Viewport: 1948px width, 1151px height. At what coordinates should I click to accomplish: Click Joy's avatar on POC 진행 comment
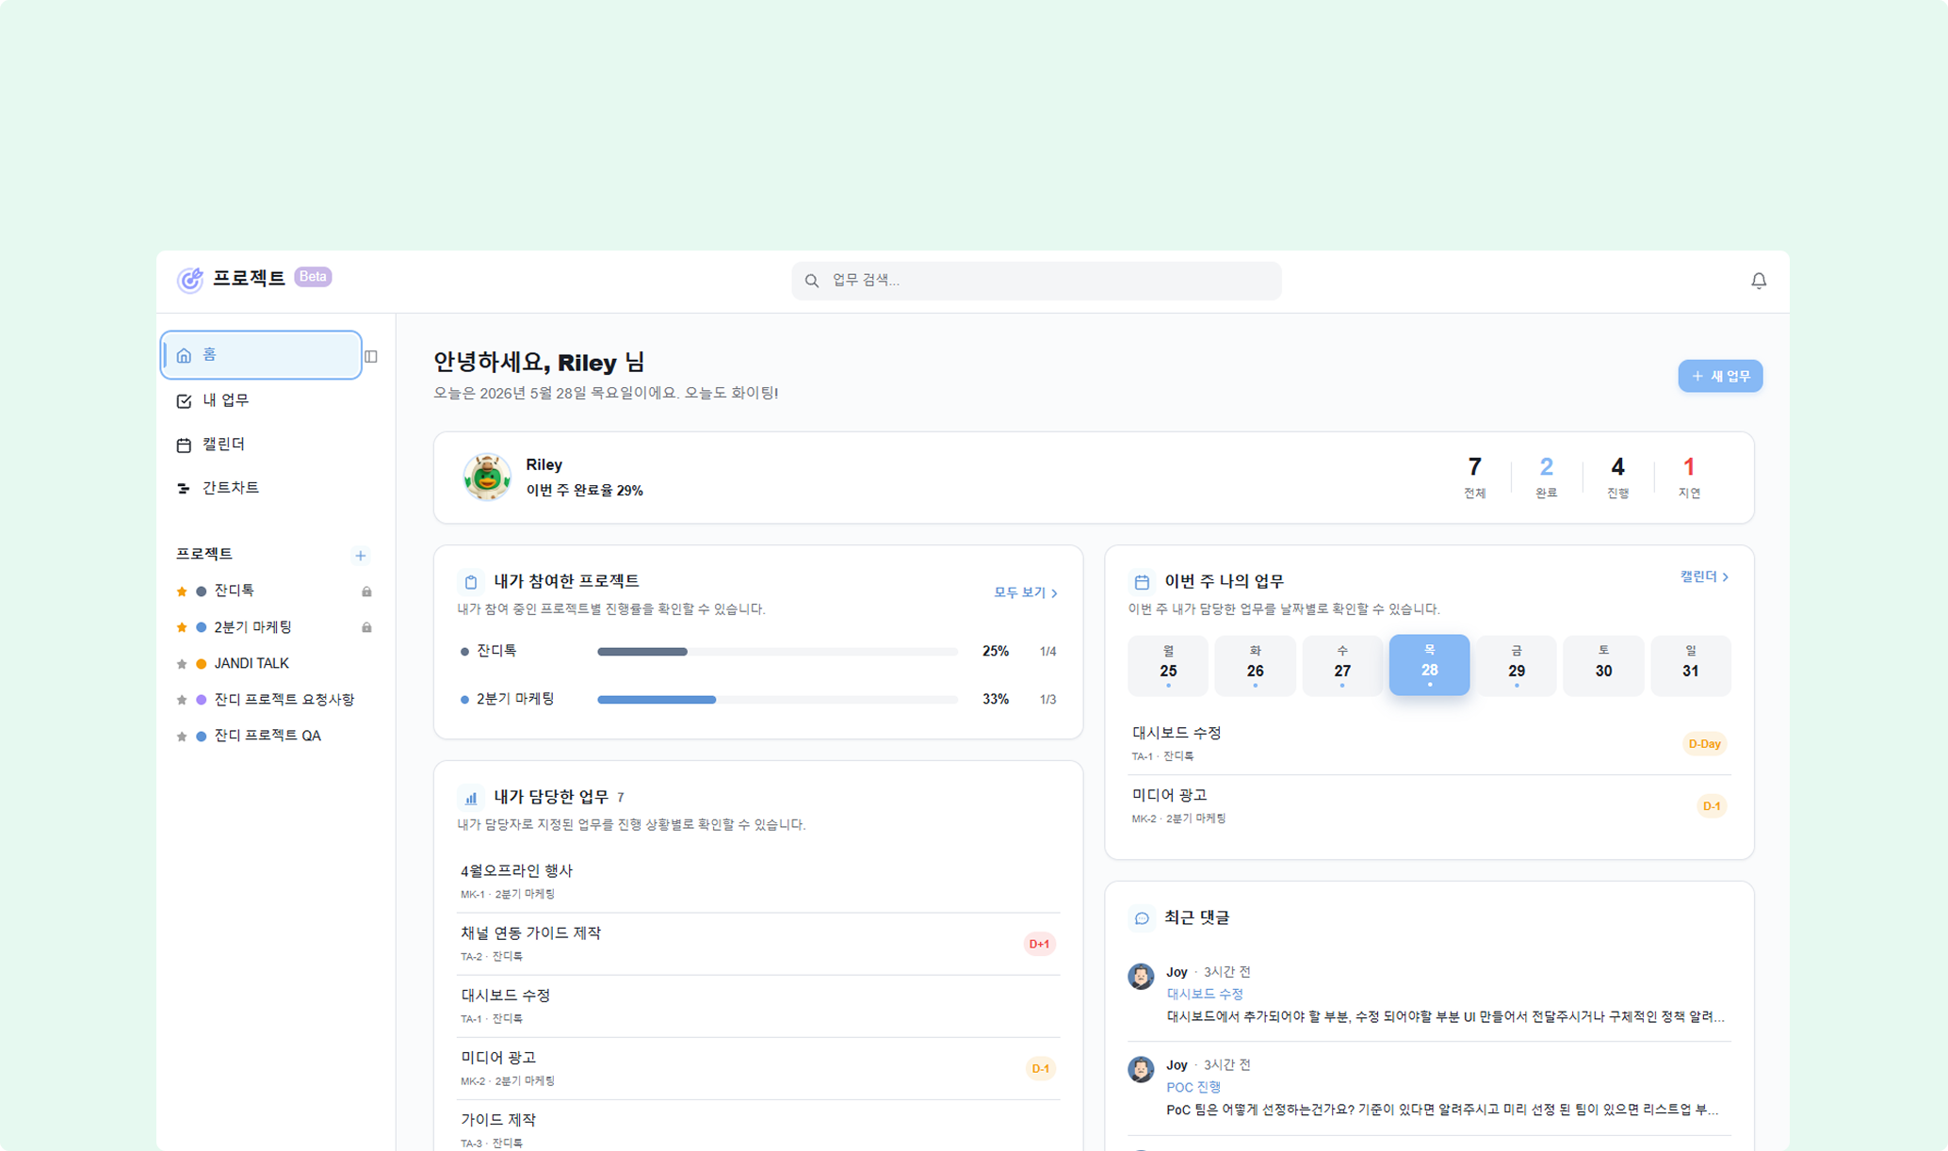click(1141, 1069)
